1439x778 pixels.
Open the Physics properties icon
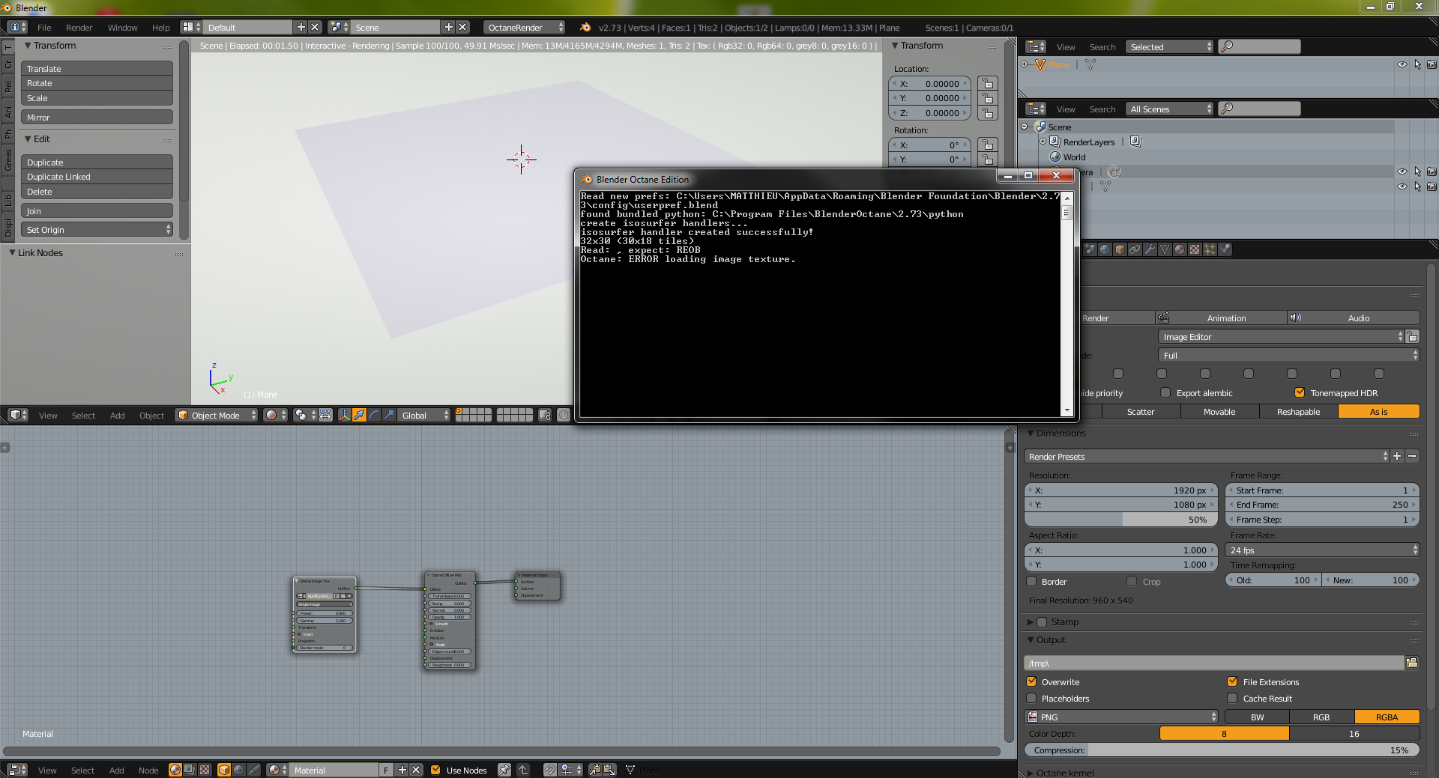[x=1225, y=249]
